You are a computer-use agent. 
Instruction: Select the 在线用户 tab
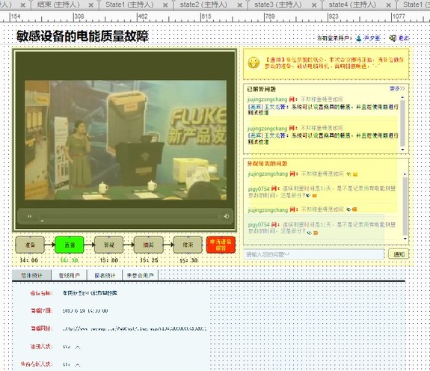[69, 275]
